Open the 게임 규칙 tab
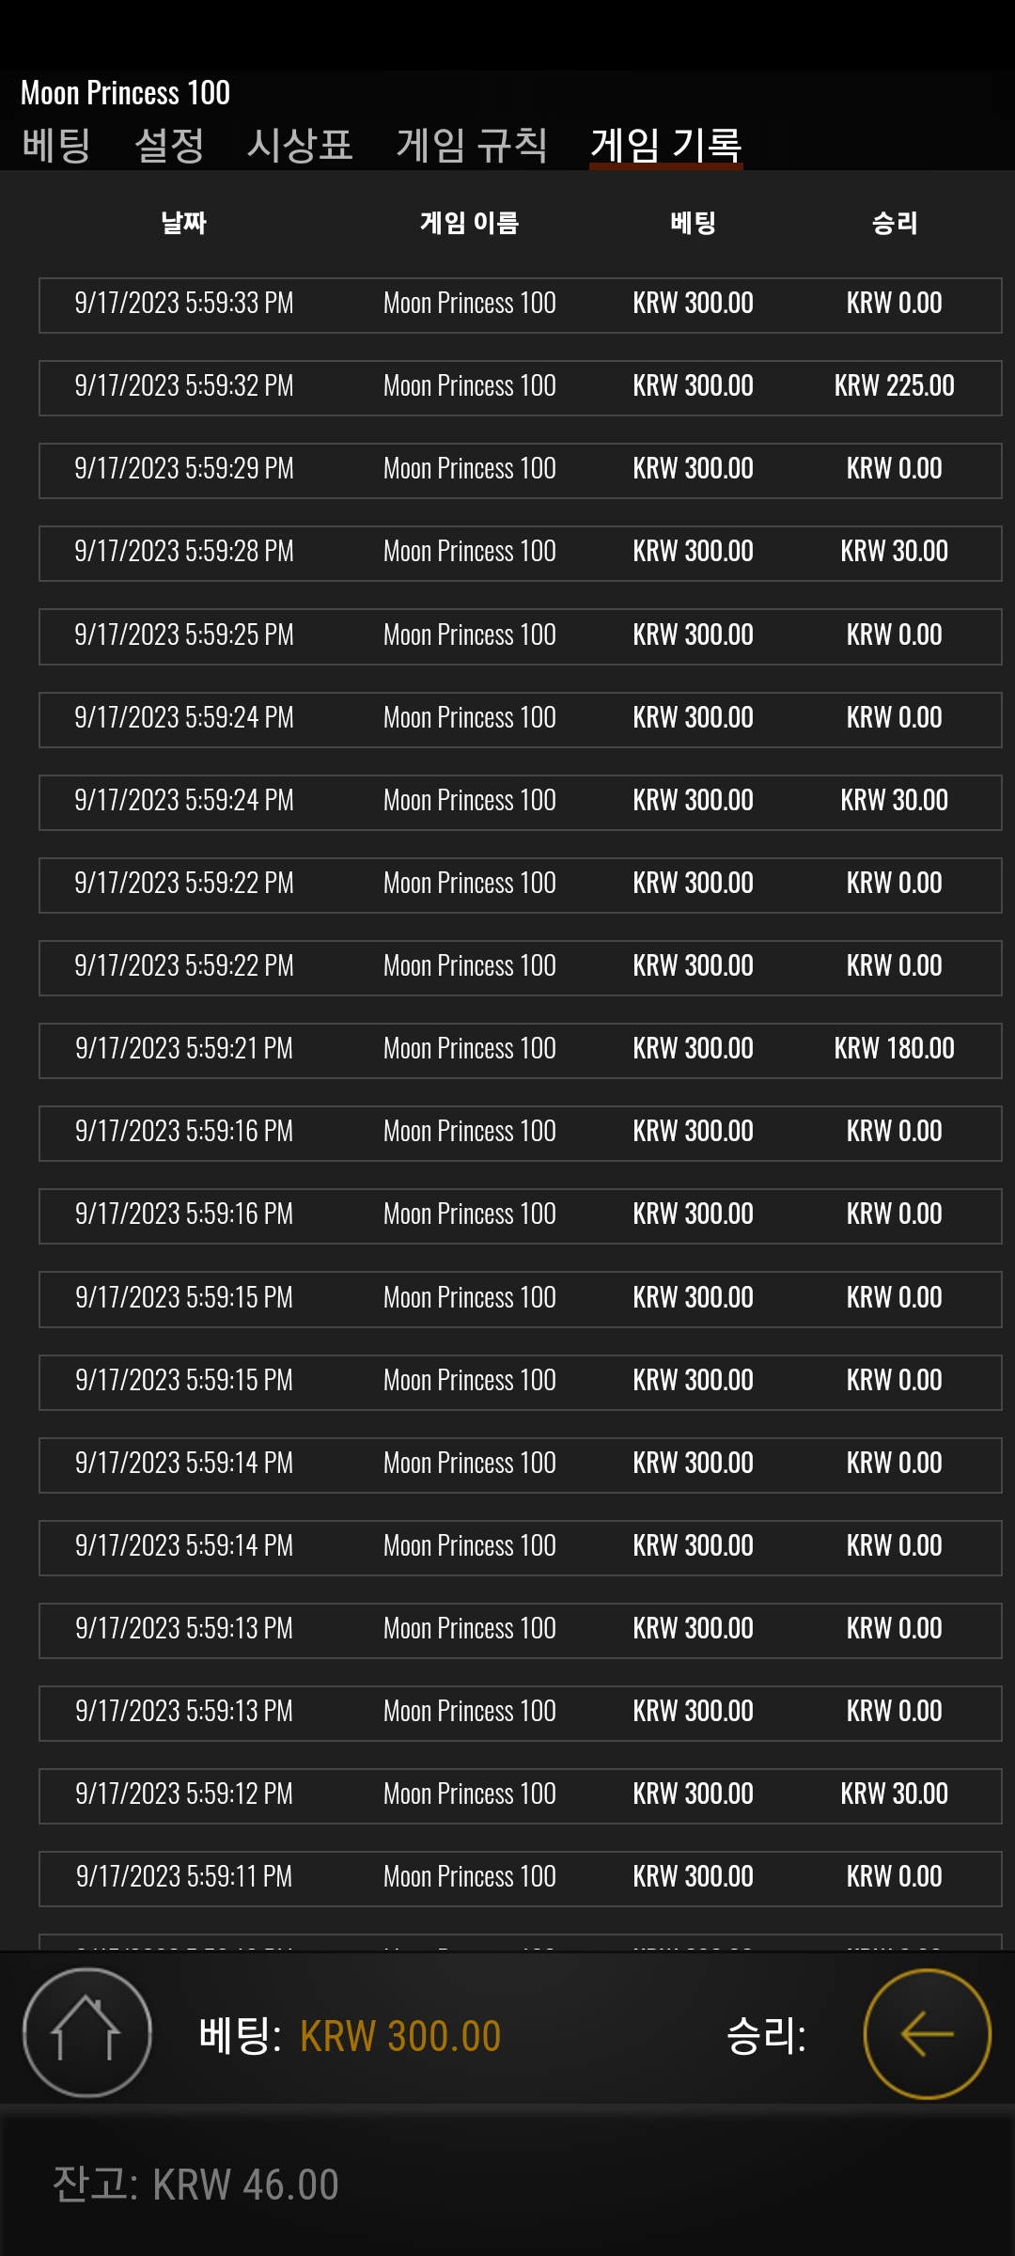The height and width of the screenshot is (2256, 1015). (472, 145)
